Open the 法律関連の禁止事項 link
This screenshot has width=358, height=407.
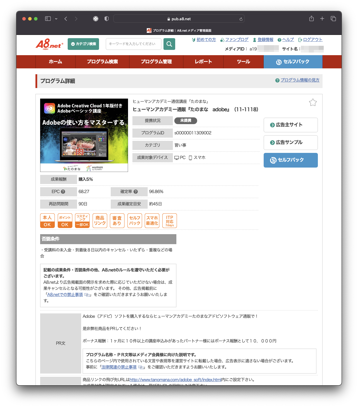[x=119, y=367]
